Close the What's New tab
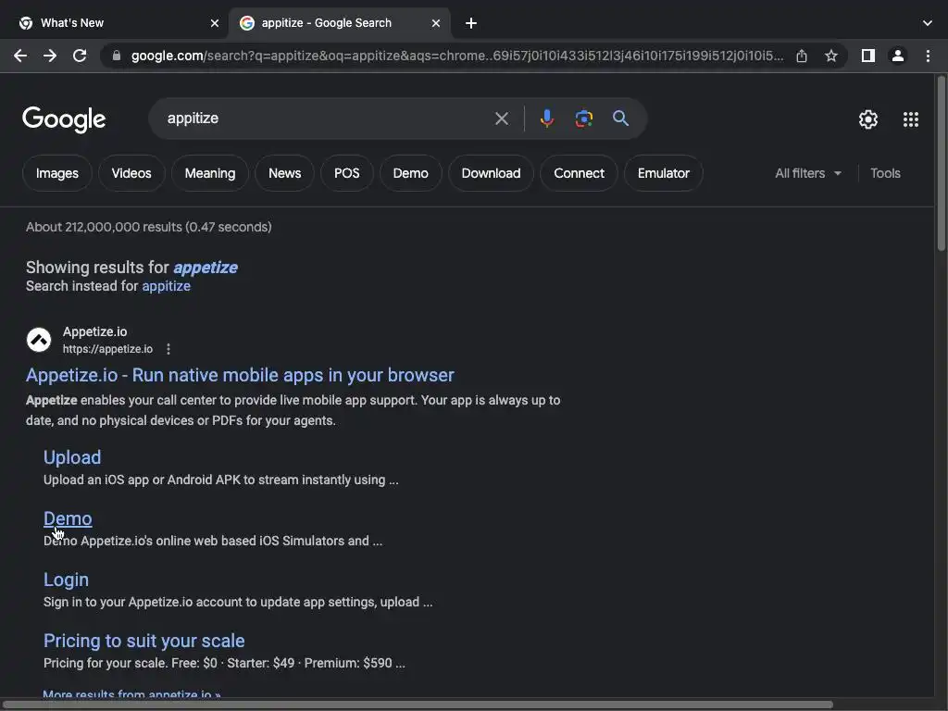 (215, 23)
